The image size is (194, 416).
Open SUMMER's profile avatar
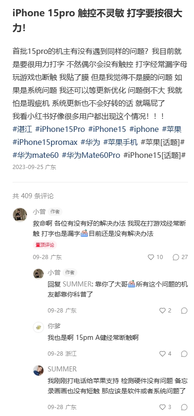pos(38,370)
